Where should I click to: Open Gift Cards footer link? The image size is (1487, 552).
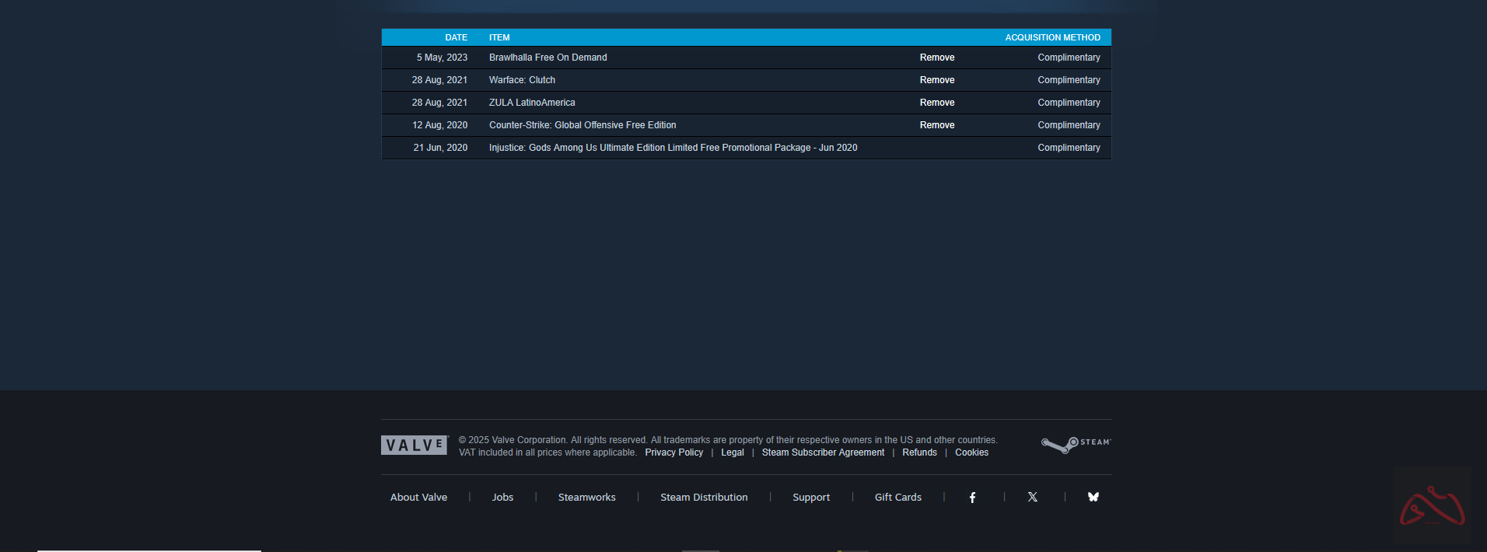[x=897, y=498]
